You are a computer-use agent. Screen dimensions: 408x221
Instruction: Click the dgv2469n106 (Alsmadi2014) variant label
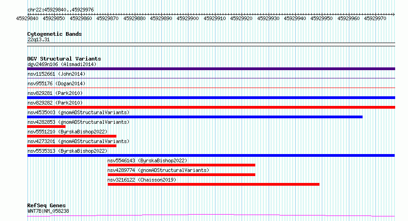coord(62,64)
